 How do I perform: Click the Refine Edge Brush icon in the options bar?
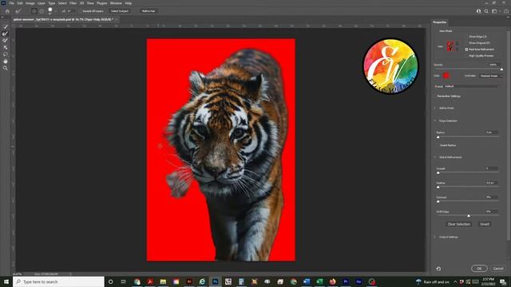click(18, 11)
